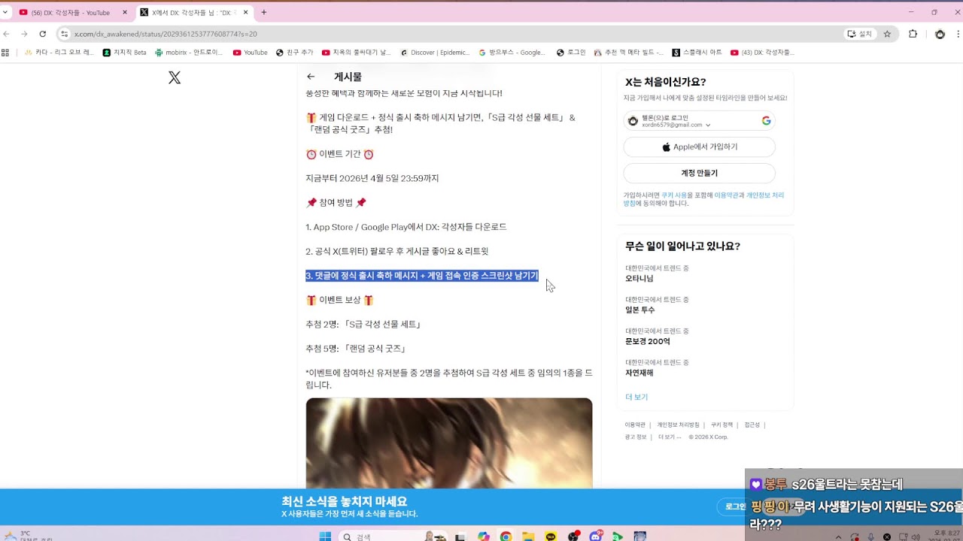
Task: Sign up with Apple button
Action: (699, 147)
